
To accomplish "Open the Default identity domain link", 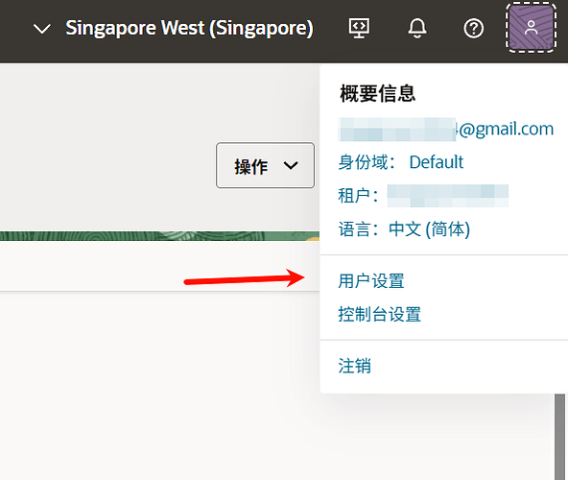I will [437, 162].
